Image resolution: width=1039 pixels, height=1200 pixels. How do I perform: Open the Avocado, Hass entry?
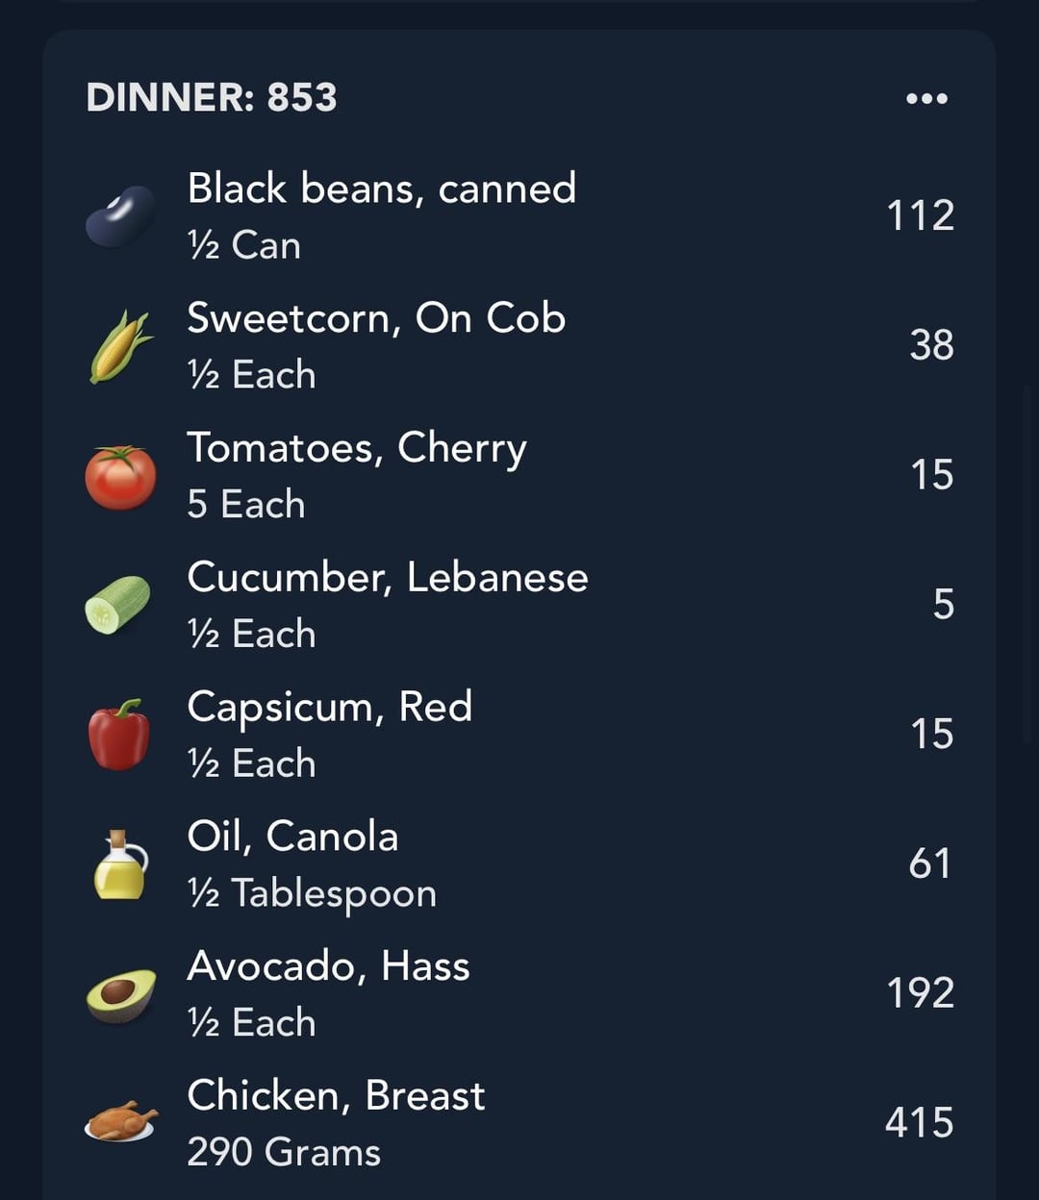[x=519, y=994]
